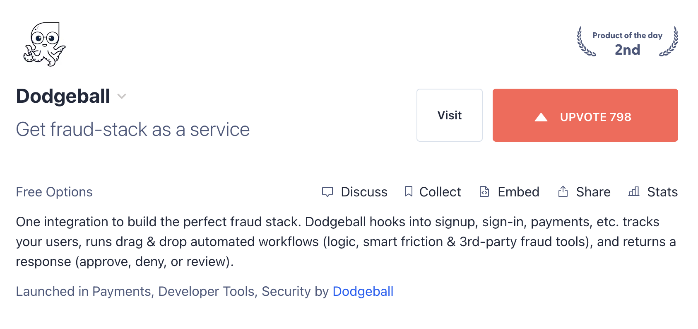Click the Dodgeball octopus logo
Screen dimensions: 698x329
45,44
